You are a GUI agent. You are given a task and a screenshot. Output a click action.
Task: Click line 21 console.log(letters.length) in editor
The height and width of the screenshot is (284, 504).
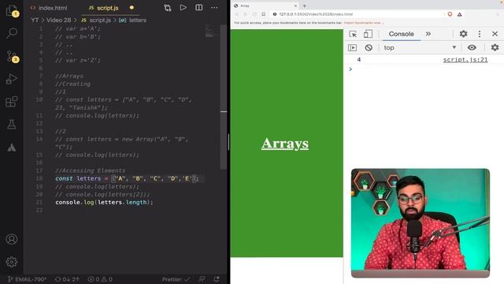[x=104, y=202]
